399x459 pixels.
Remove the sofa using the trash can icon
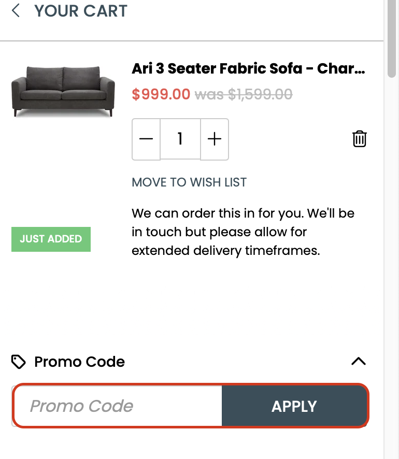point(360,138)
